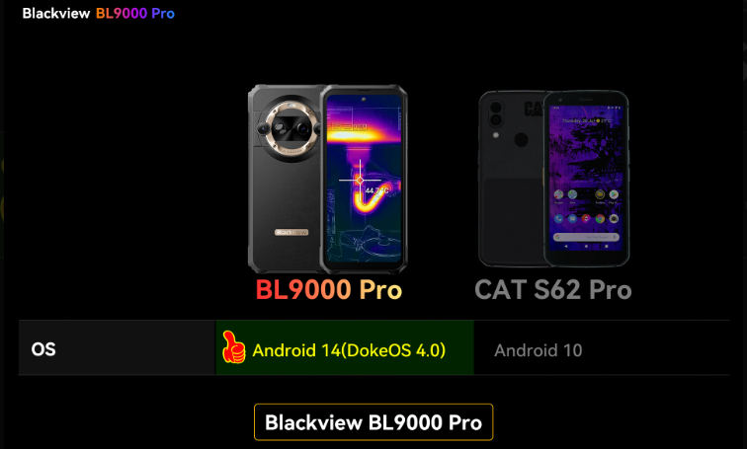Click the gold camera ring on BL9000 Pro
This screenshot has height=449, width=747.
point(290,127)
